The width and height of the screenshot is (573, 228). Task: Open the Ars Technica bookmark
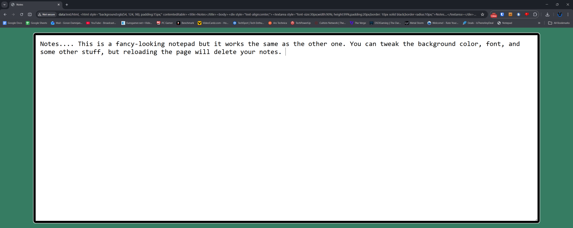coord(278,23)
